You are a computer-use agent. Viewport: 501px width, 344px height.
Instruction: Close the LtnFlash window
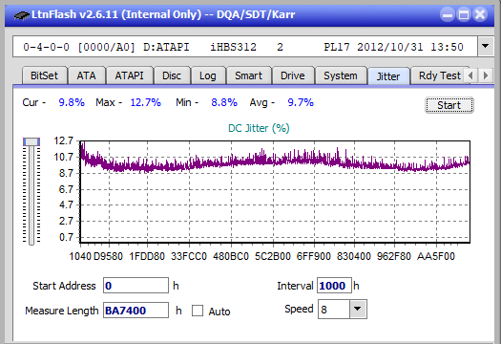click(x=480, y=14)
